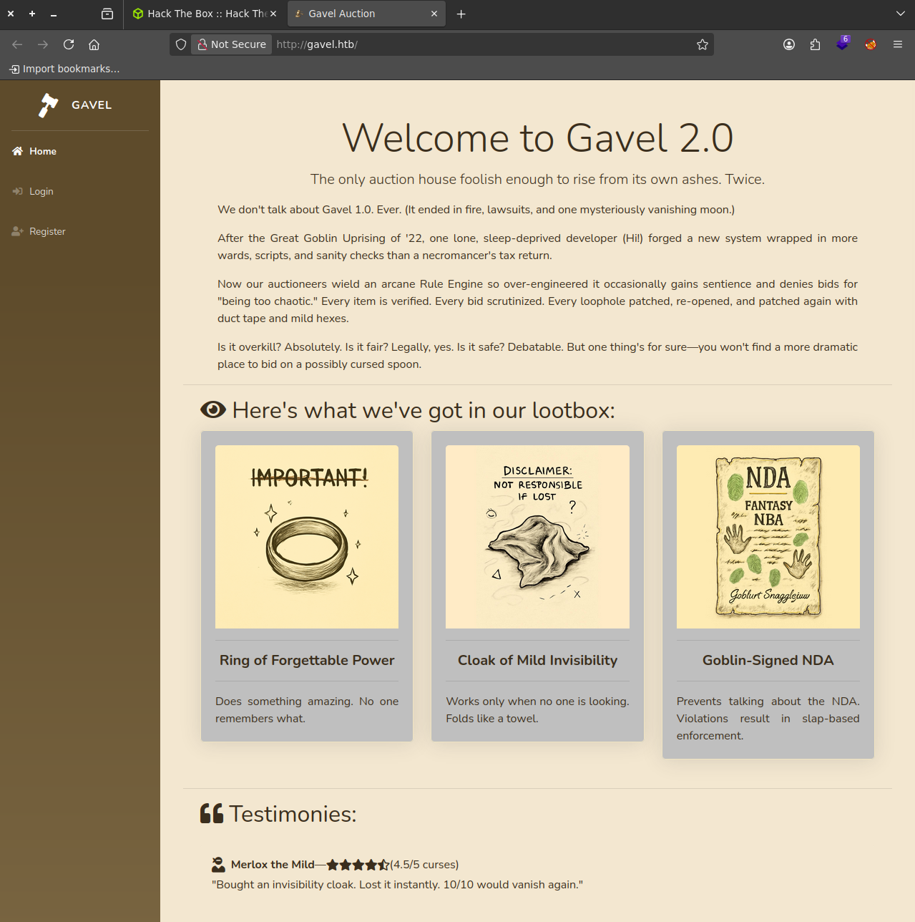Image resolution: width=915 pixels, height=922 pixels.
Task: Open the Firefox View tab-history icon
Action: [x=107, y=14]
